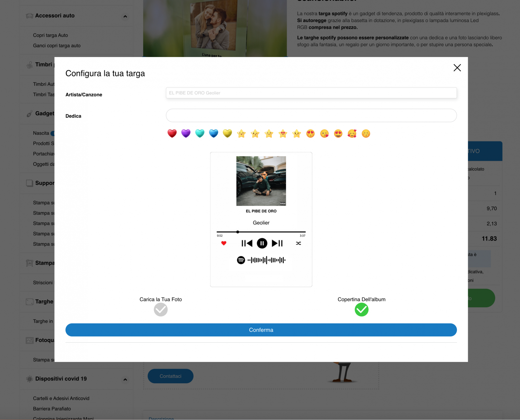The width and height of the screenshot is (520, 420).
Task: Insert the smiling face with hearts emoji
Action: [352, 133]
